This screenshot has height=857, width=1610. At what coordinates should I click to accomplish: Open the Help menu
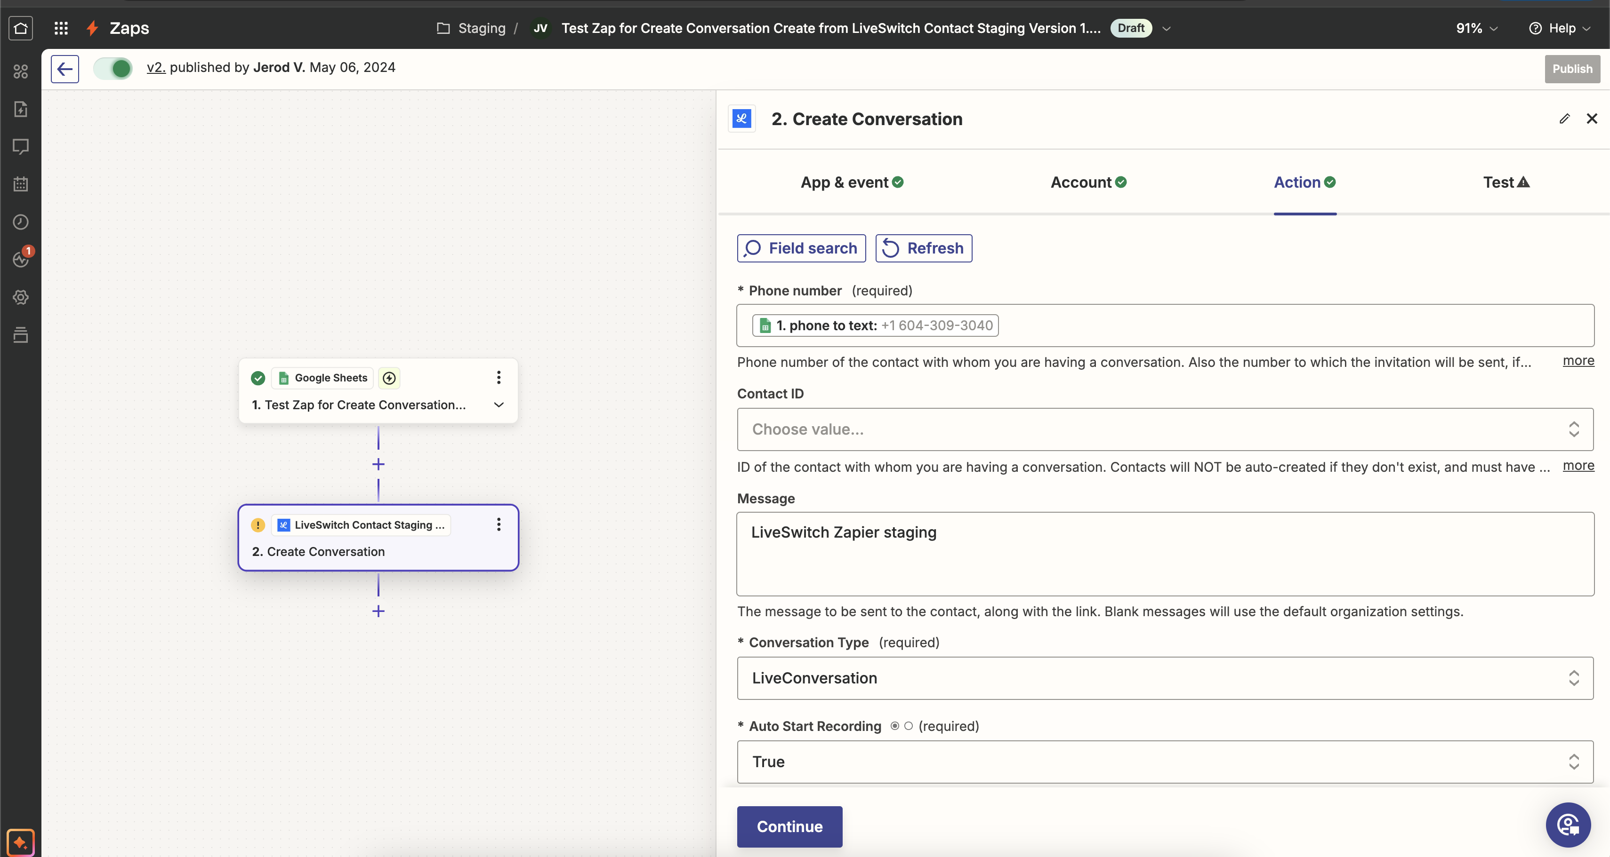point(1559,29)
